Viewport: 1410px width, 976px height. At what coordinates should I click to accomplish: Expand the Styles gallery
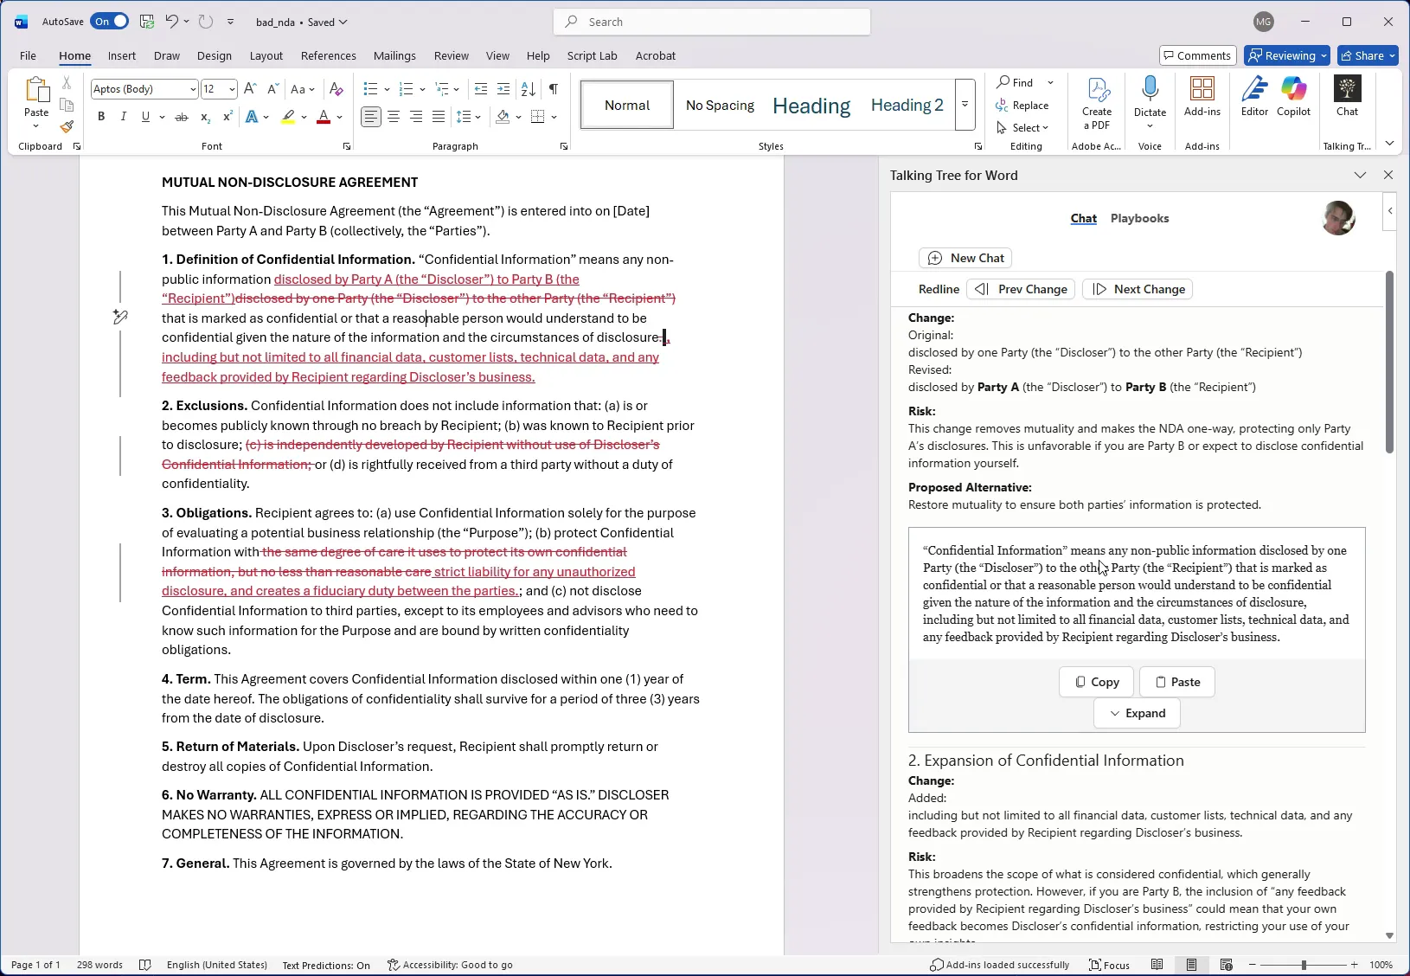965,105
